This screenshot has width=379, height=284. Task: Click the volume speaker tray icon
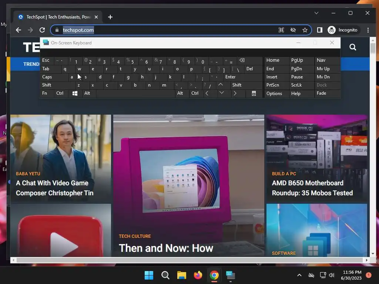tap(332, 275)
